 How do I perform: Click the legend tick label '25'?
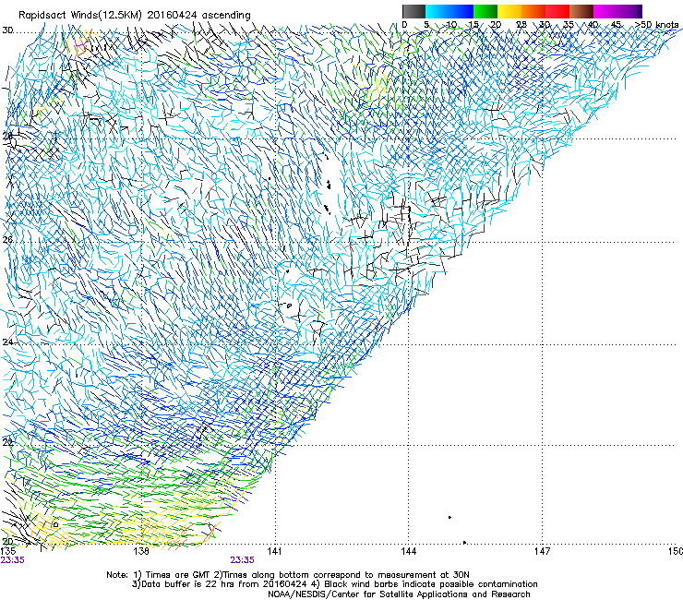click(521, 25)
